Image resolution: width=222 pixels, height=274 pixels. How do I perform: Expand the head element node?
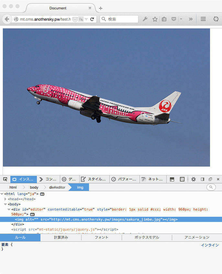(x=6, y=199)
